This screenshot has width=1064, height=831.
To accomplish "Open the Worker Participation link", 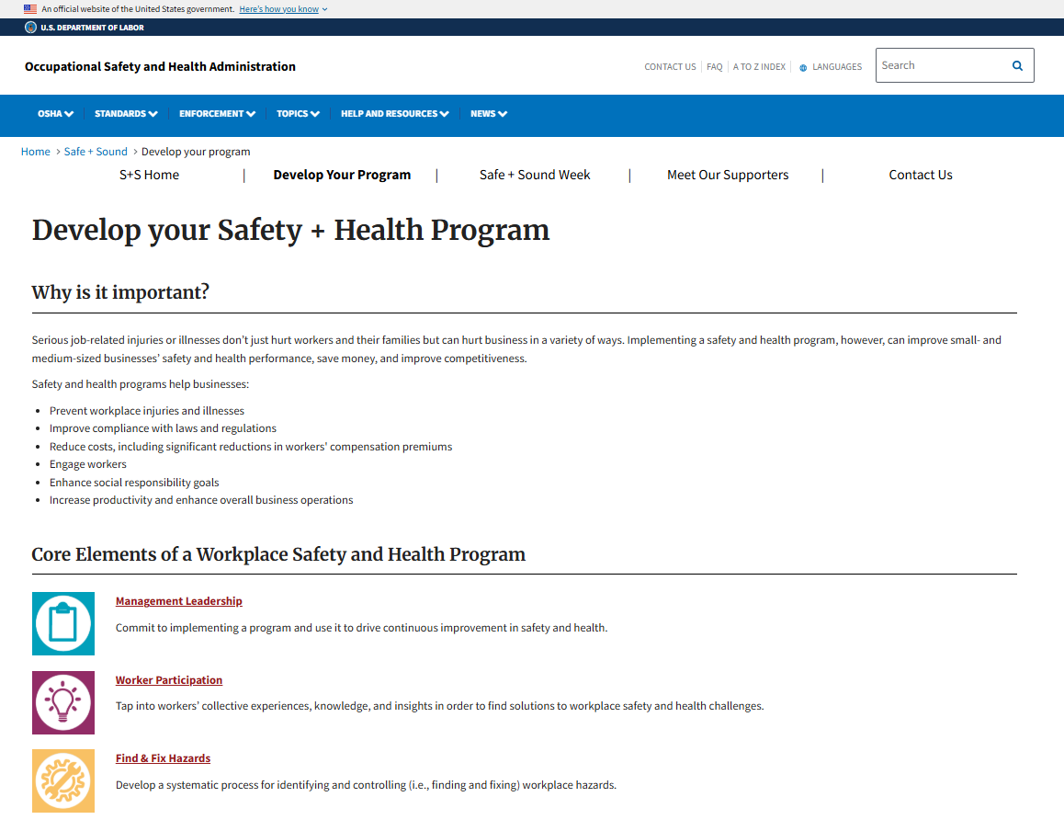I will [169, 679].
